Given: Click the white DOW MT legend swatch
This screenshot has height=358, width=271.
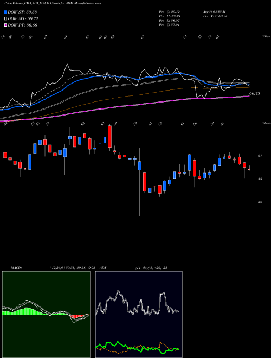Looking at the screenshot, I should 6,19.
